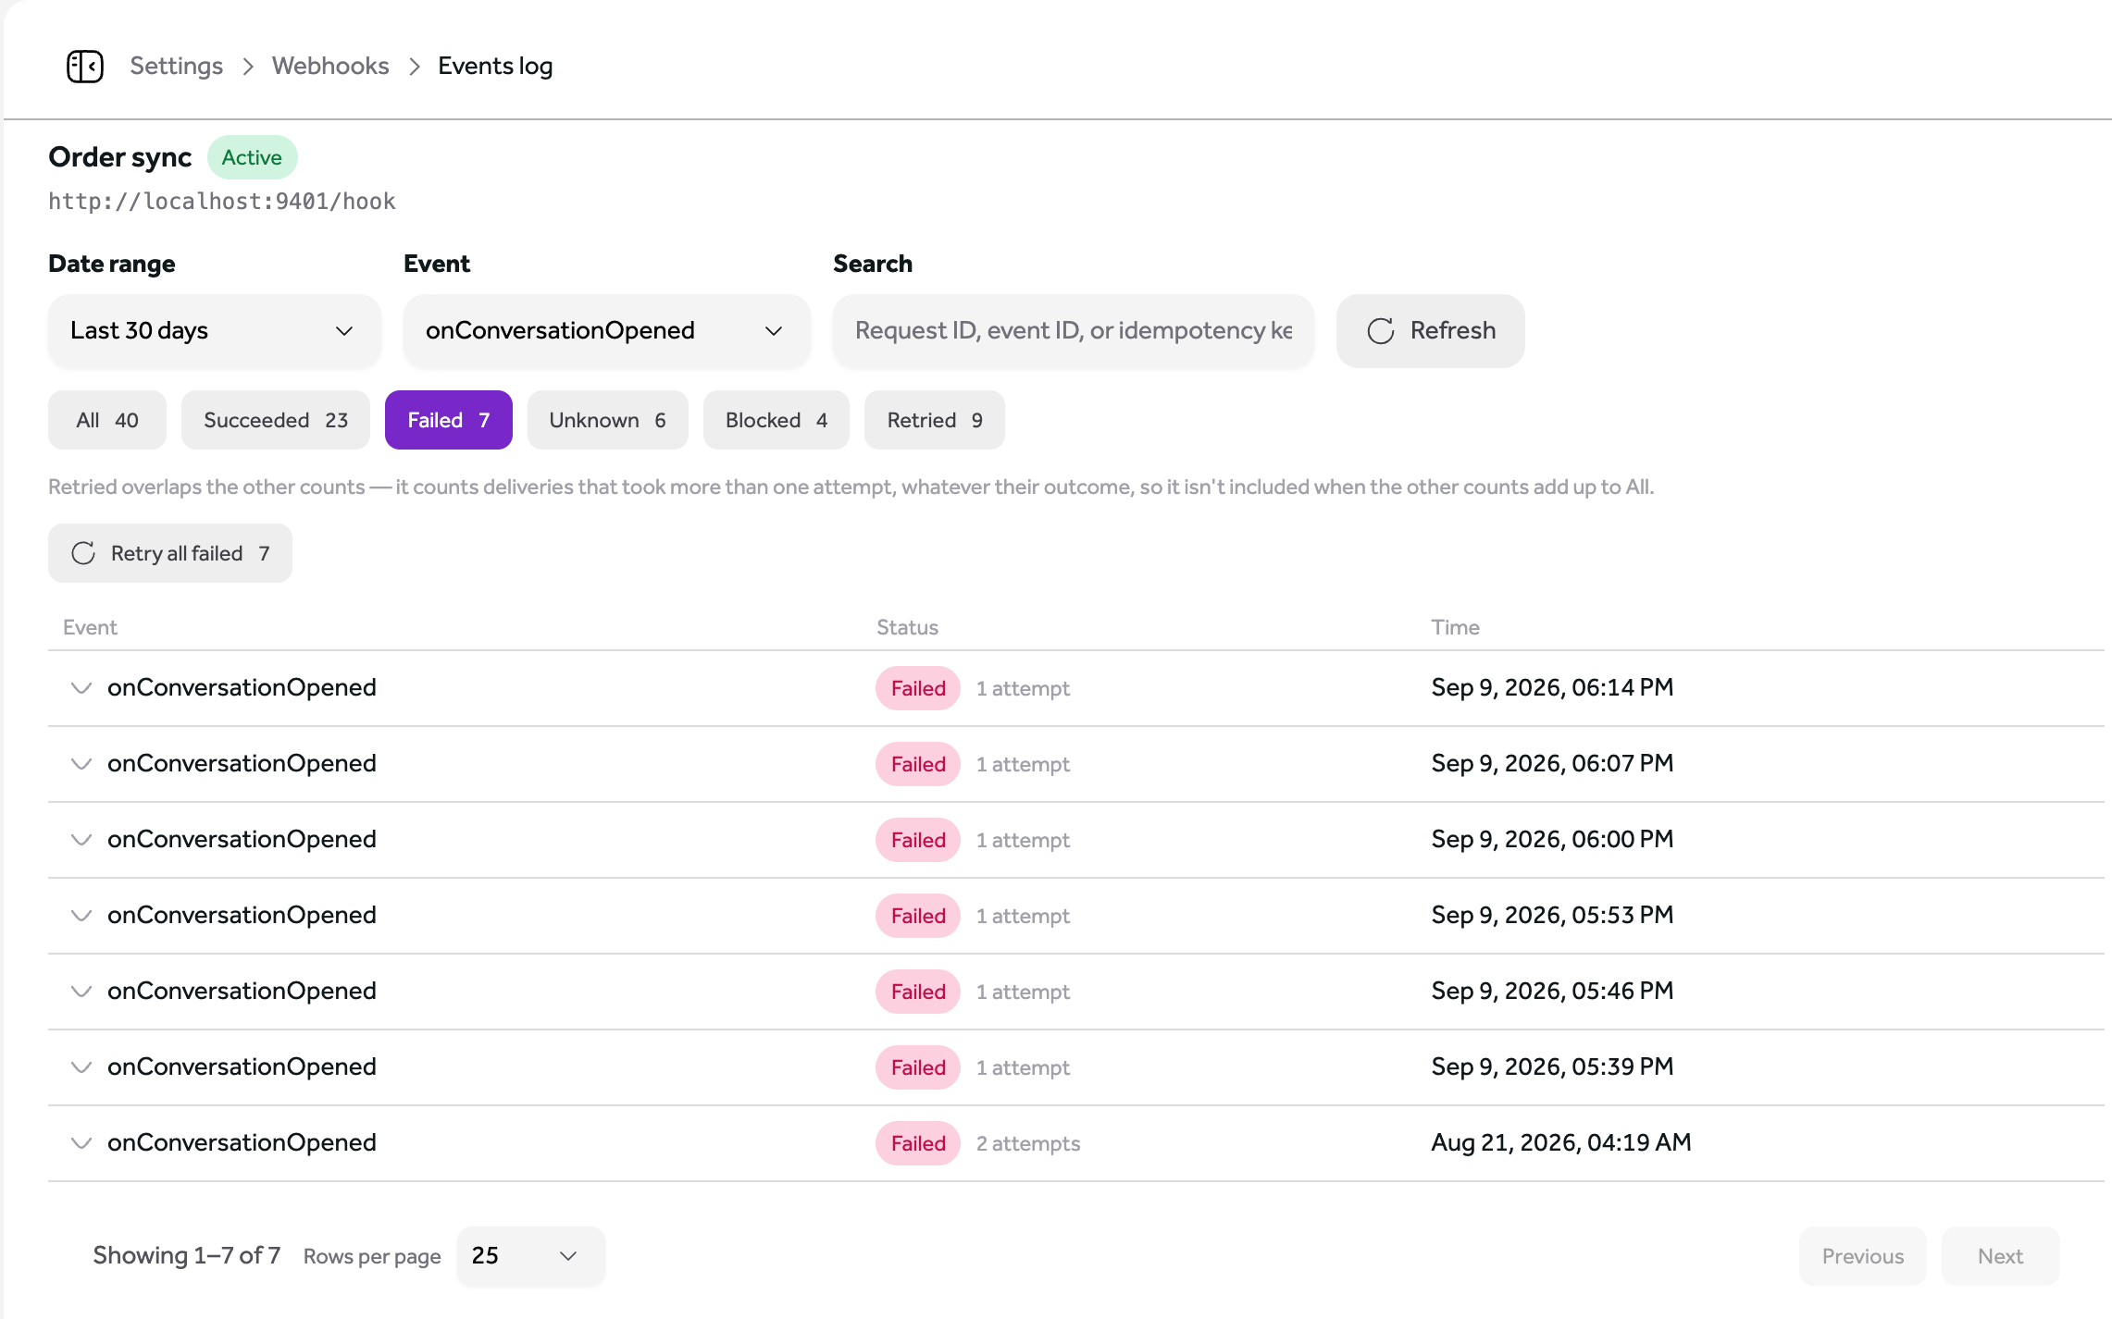The image size is (2112, 1319).
Task: Click Failed badge in 05:53 PM row
Action: click(918, 916)
